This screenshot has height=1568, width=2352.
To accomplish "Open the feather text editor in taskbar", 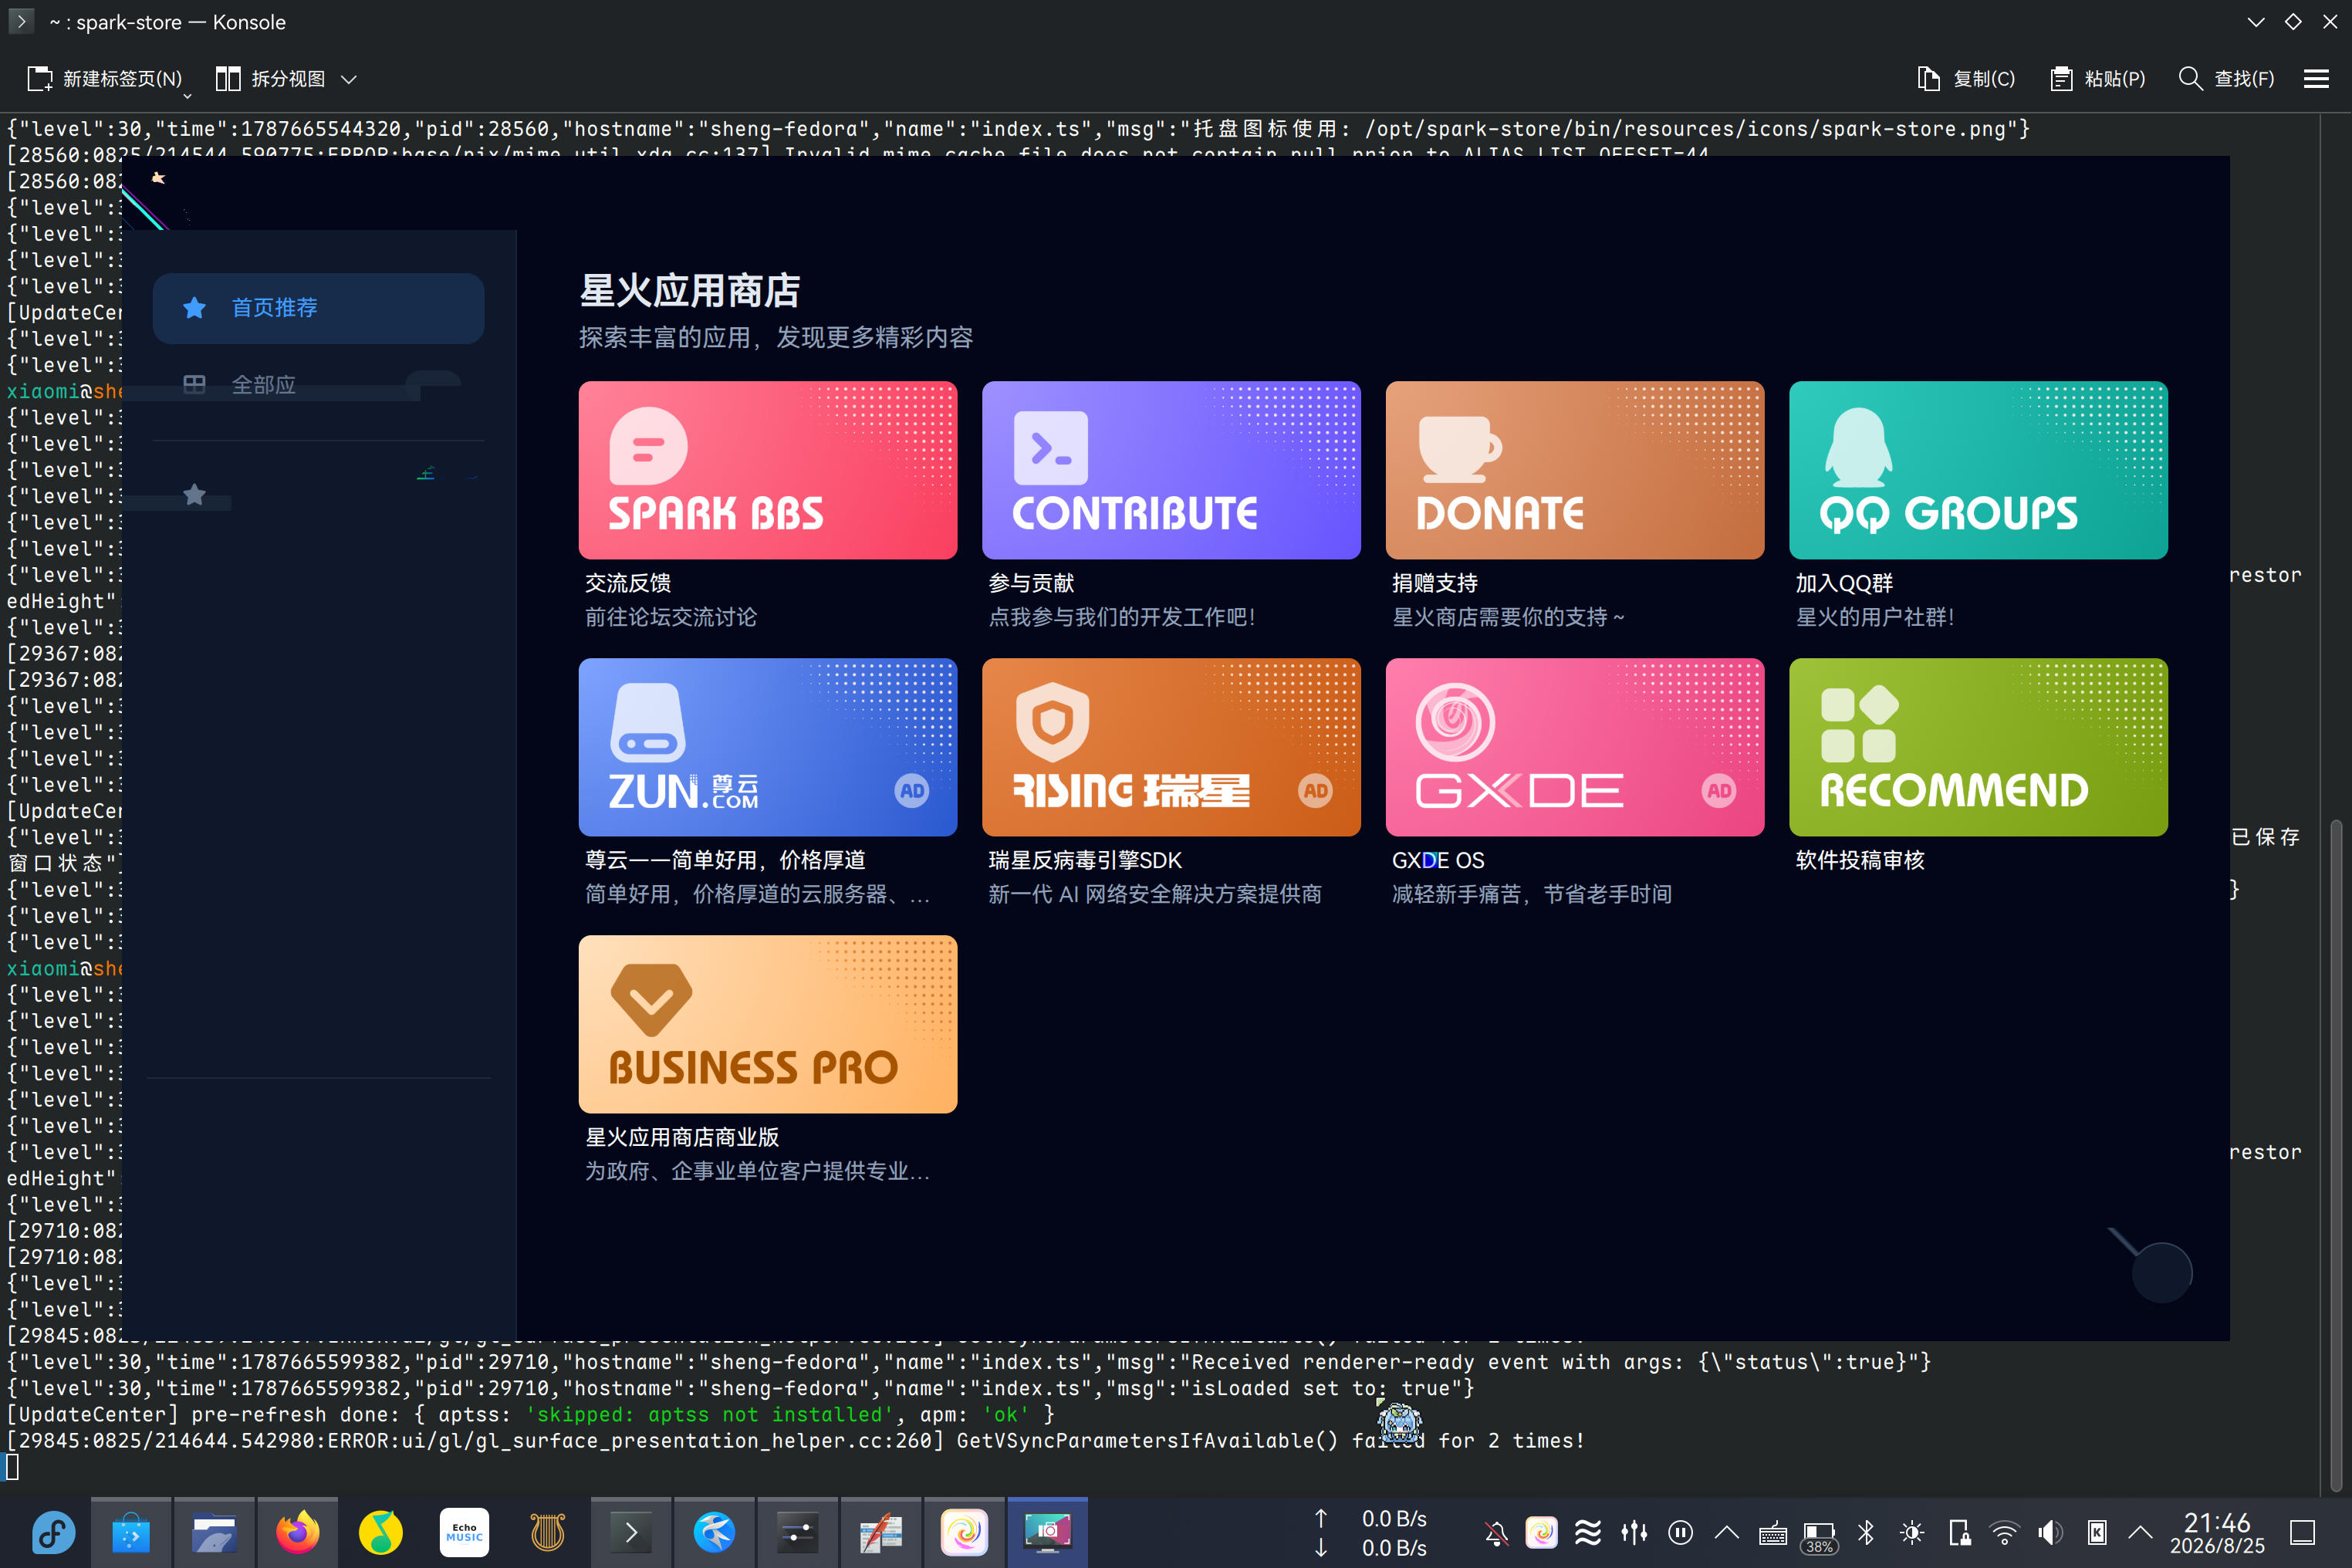I will (881, 1532).
